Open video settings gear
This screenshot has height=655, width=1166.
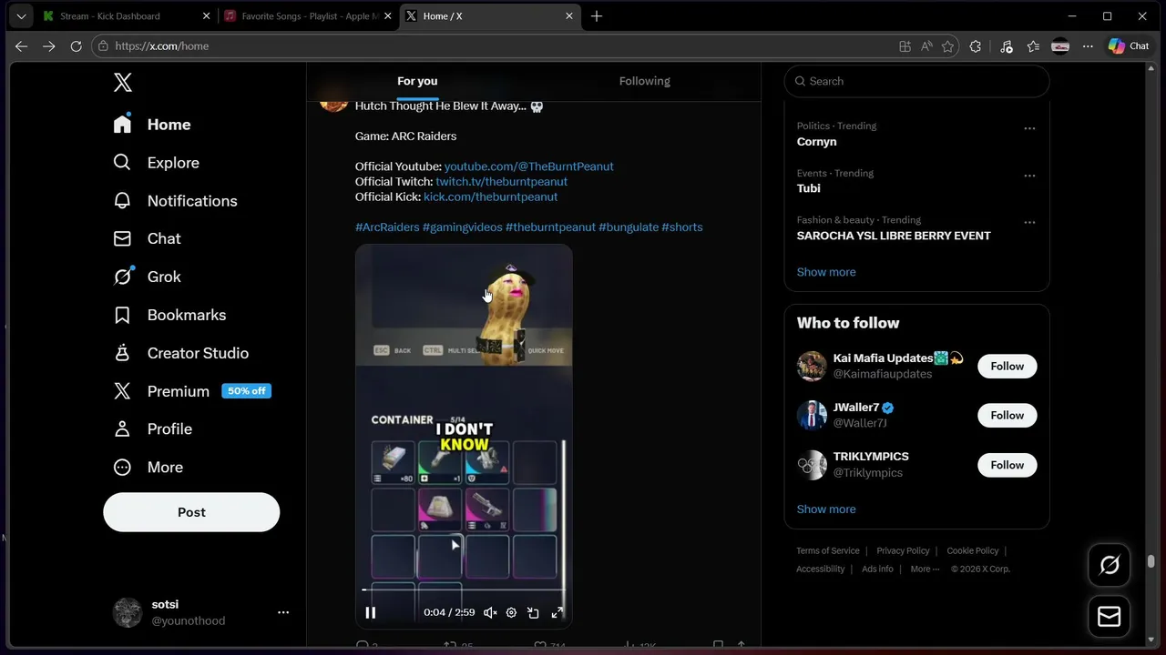[511, 613]
